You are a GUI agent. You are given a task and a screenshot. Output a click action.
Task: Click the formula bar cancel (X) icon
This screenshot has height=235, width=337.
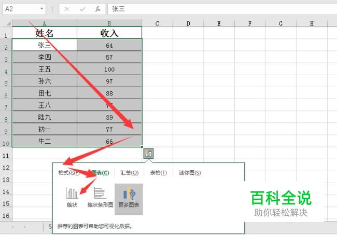coord(67,9)
